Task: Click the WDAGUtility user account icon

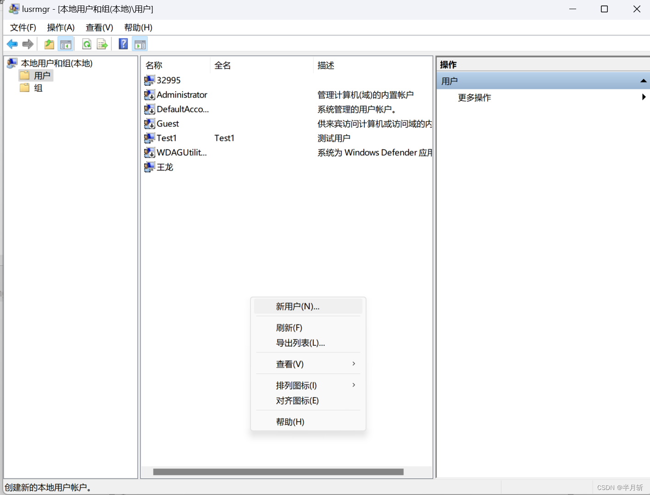Action: click(150, 153)
